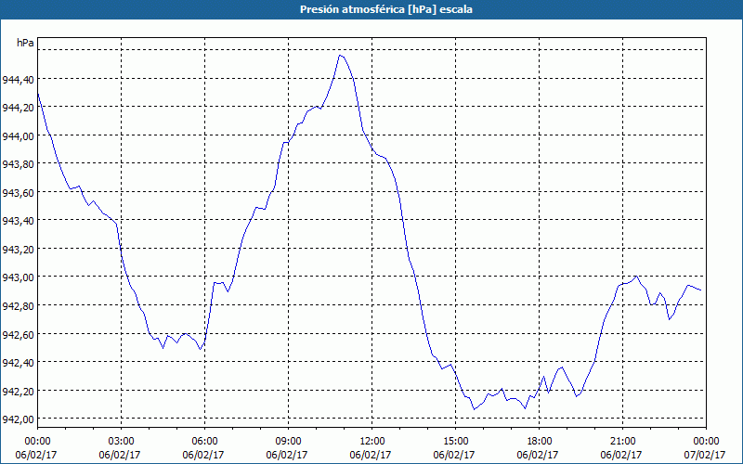743x464 pixels.
Task: Click the 12:00 time axis label
Action: click(372, 442)
